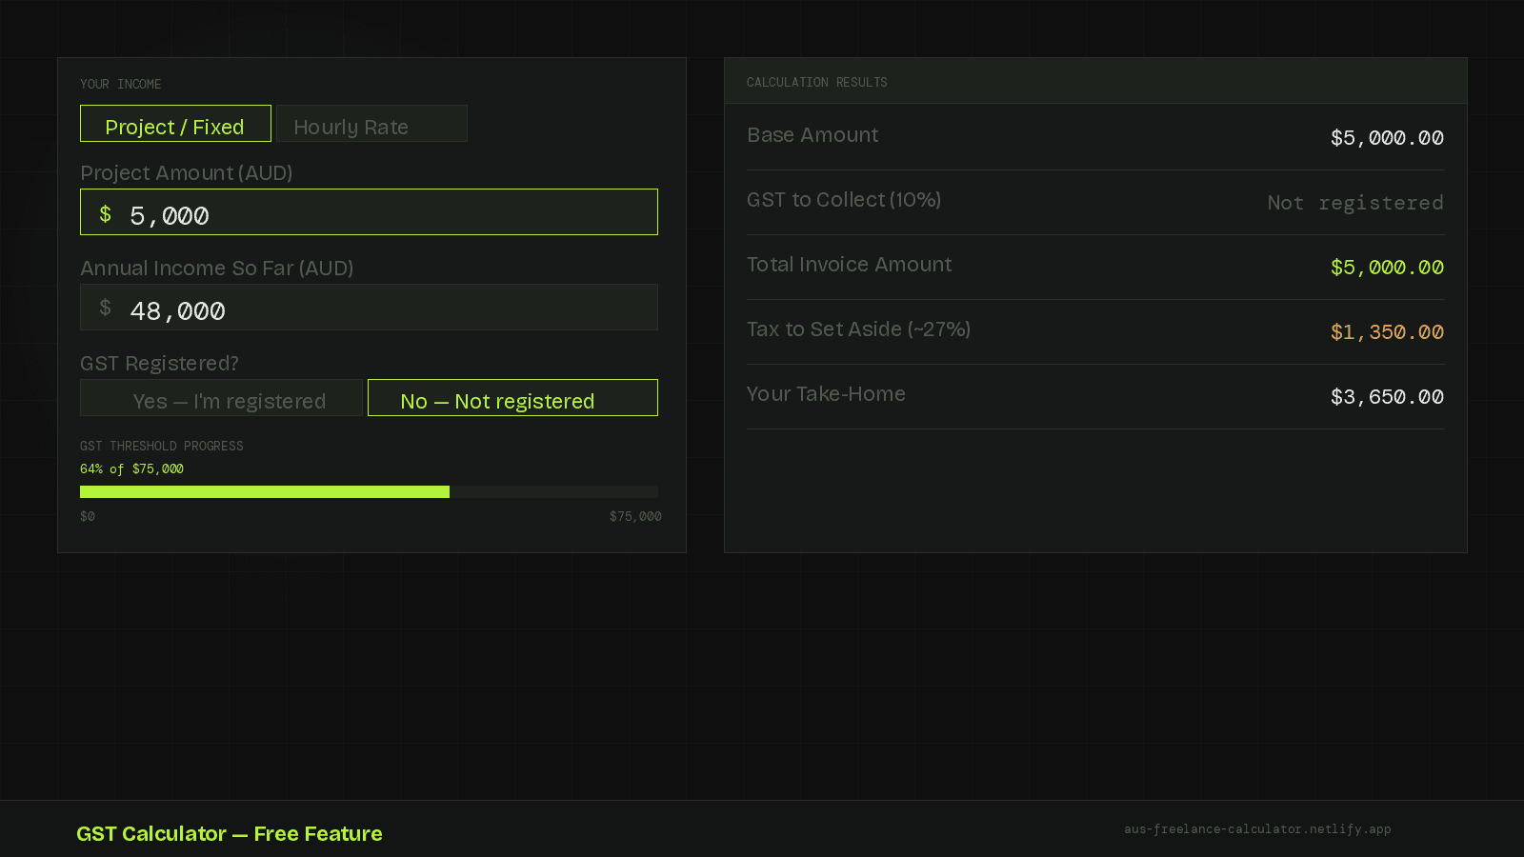Image resolution: width=1524 pixels, height=857 pixels.
Task: Click the 64% of $75,000 progress label
Action: [131, 468]
